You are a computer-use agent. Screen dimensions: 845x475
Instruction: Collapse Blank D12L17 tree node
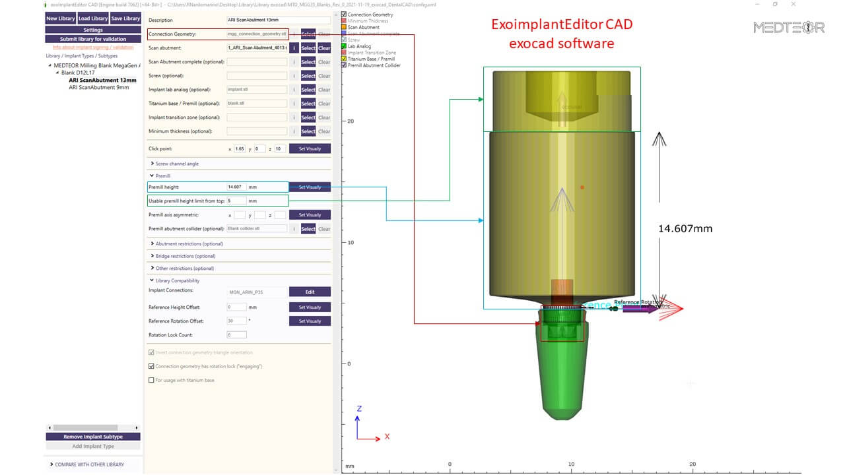57,73
